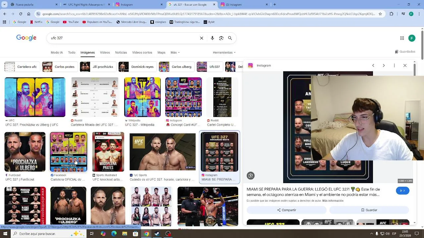Show hidden system tray icons
Screen dimensions: 424x238
372,234
